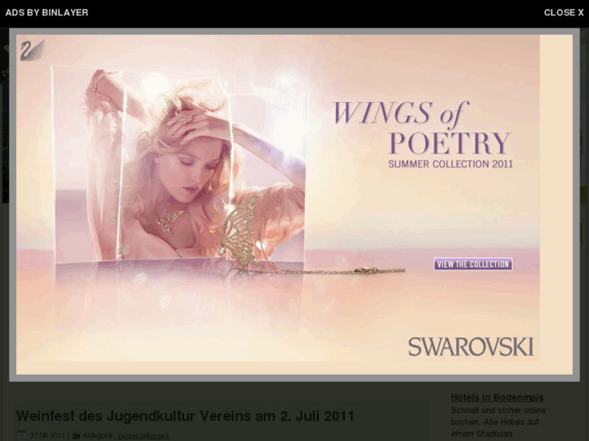Open the Weinfest des Jugendkultur Vereins article
Image resolution: width=589 pixels, height=441 pixels.
pyautogui.click(x=186, y=416)
